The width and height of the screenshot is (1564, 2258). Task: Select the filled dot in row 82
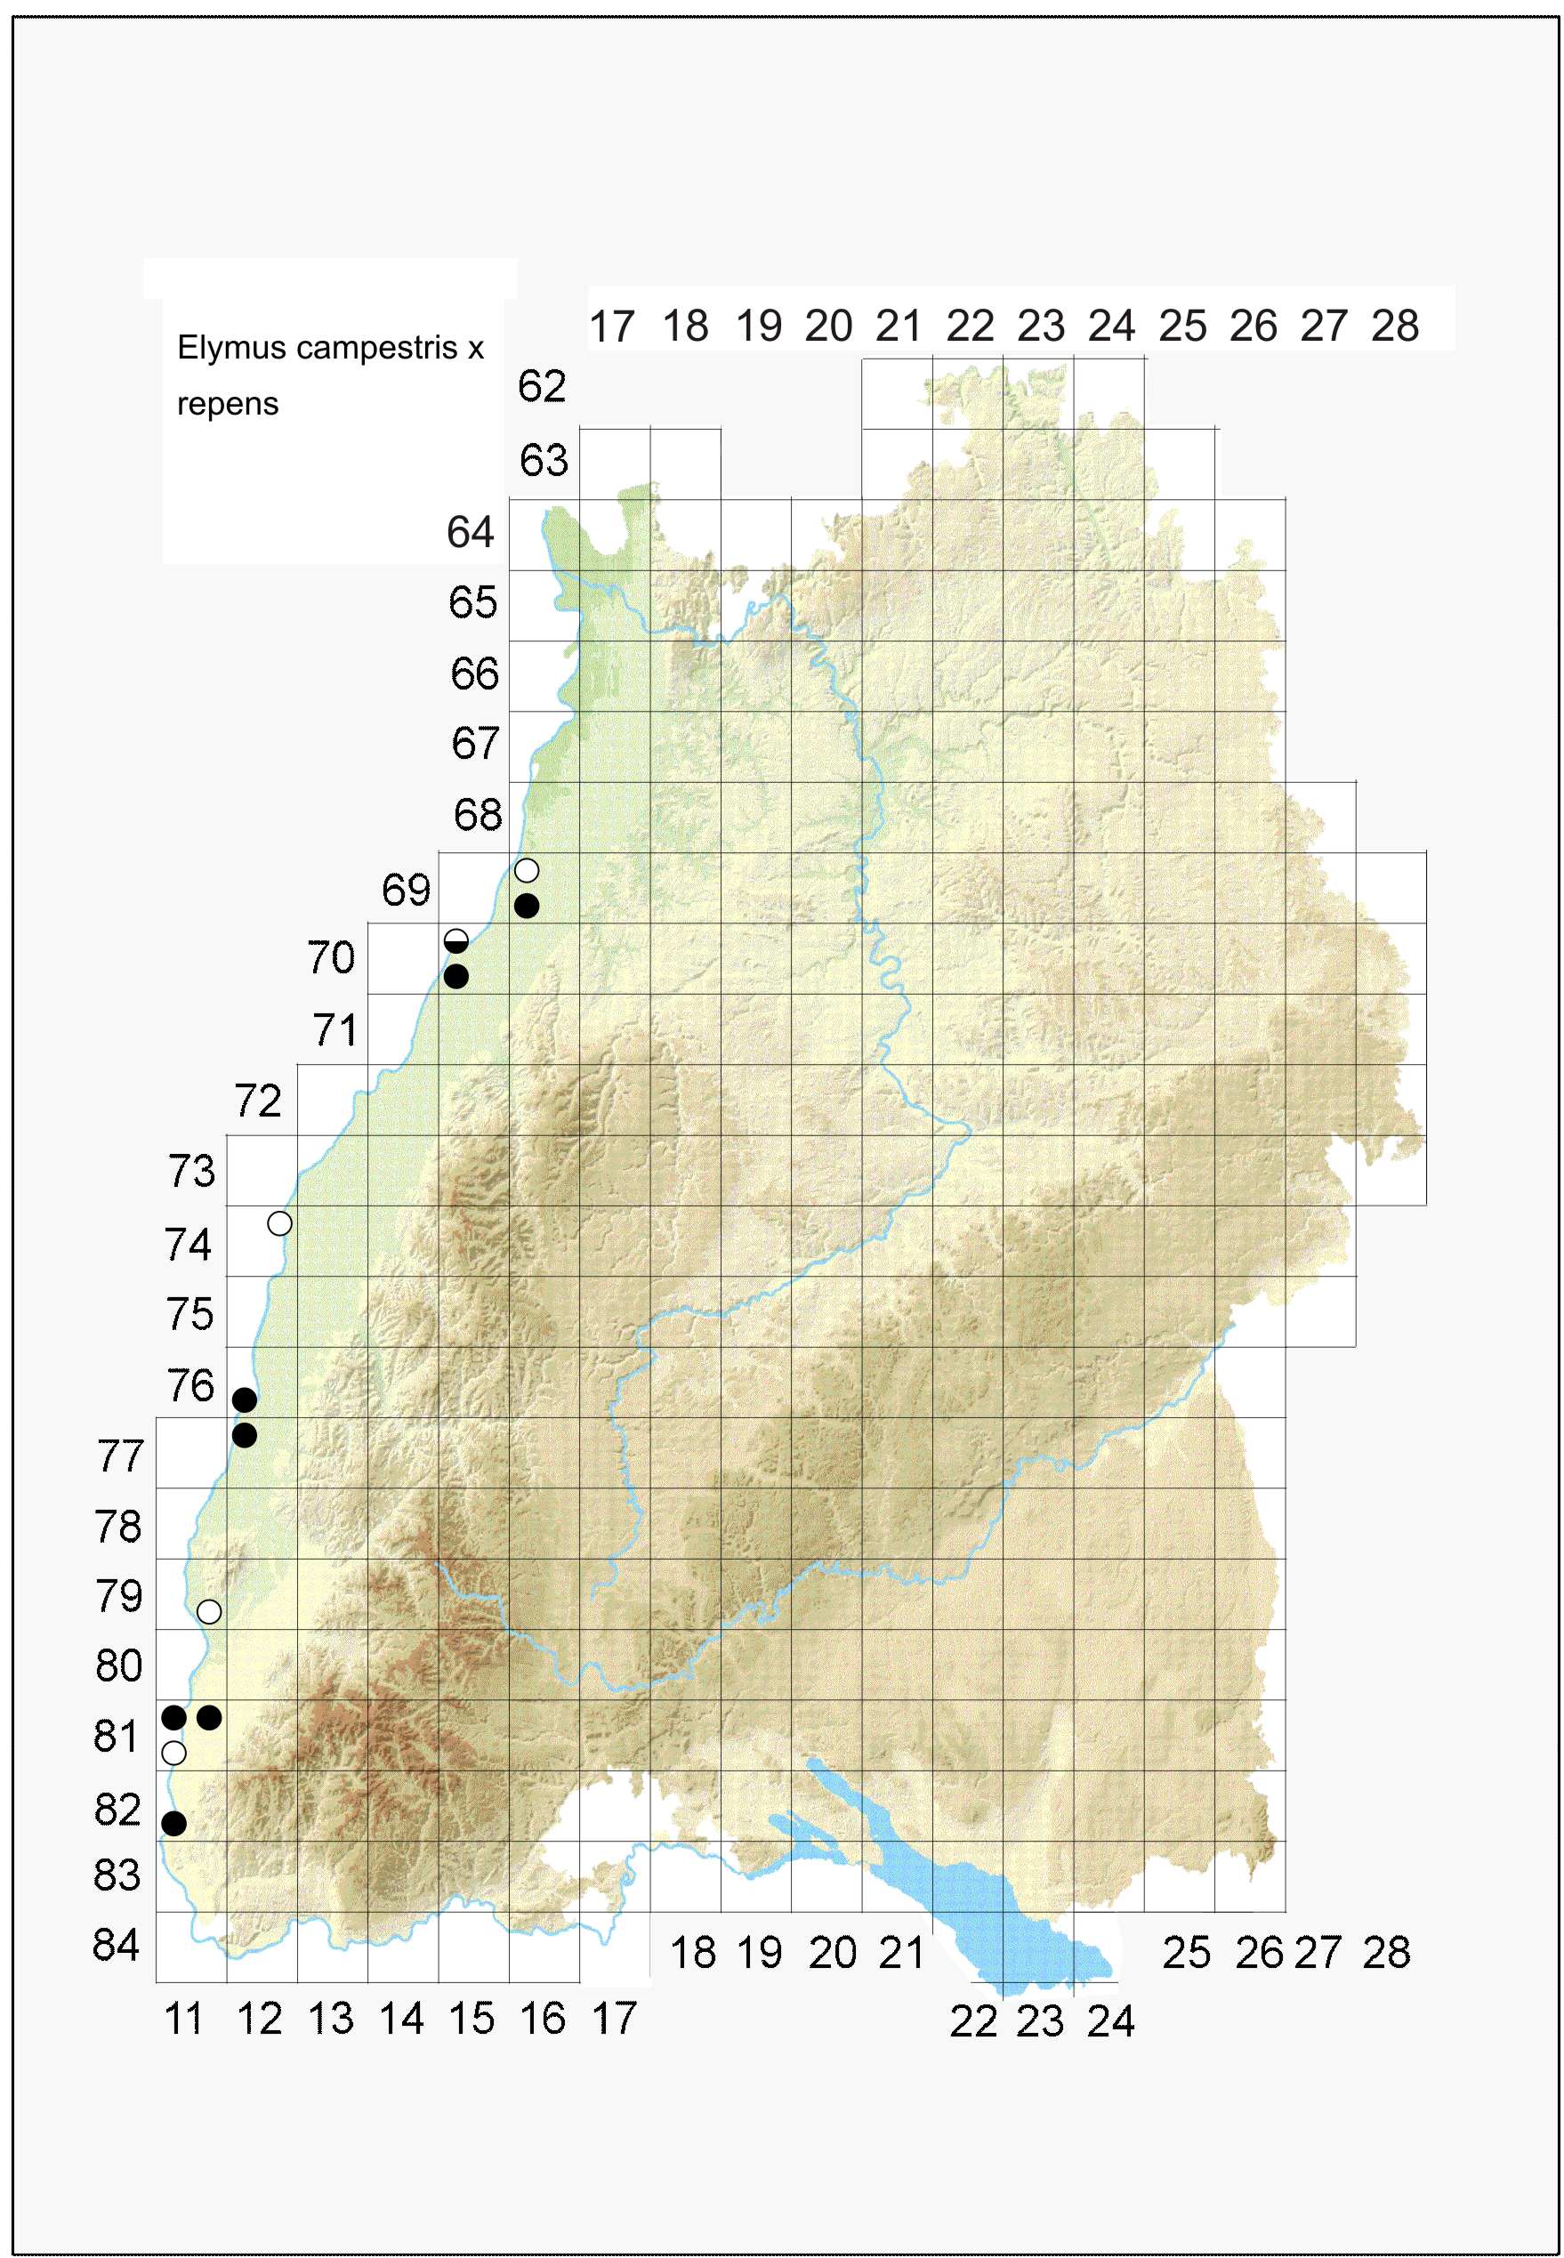click(x=173, y=1823)
